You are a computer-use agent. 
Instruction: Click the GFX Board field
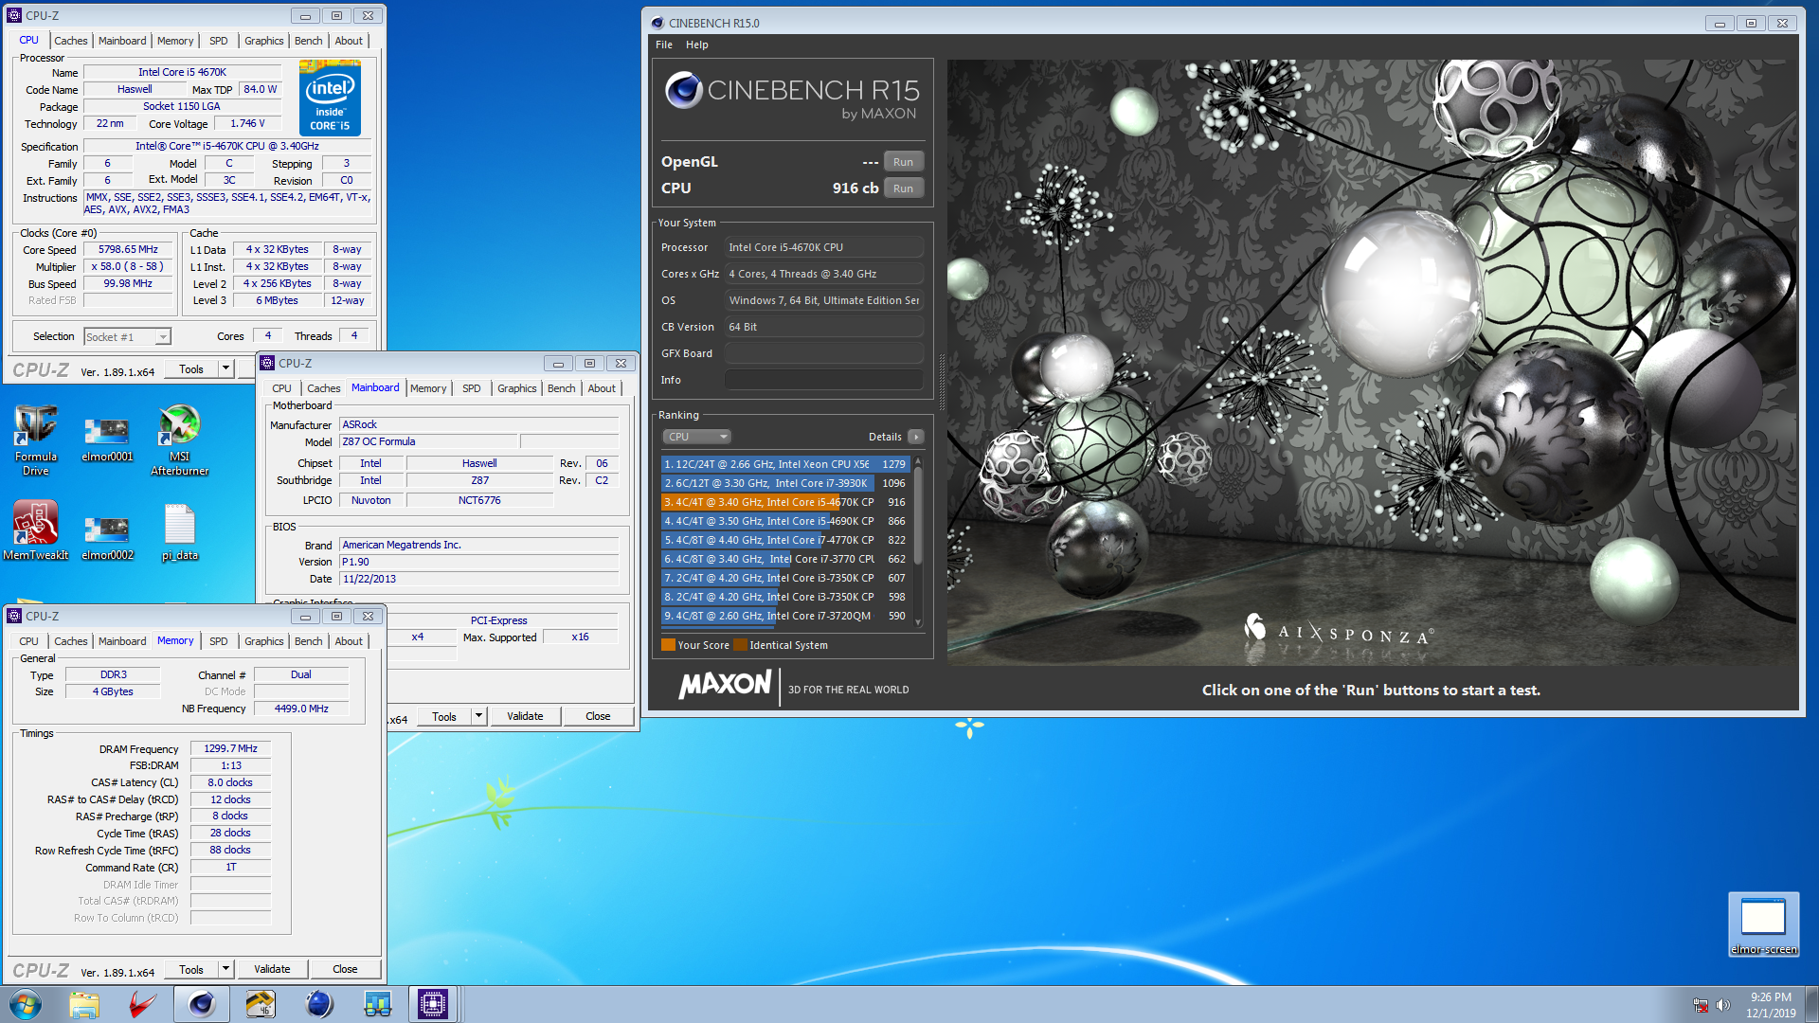coord(823,353)
